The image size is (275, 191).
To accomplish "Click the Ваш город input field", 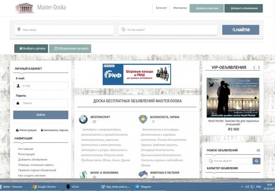I will 64,30.
